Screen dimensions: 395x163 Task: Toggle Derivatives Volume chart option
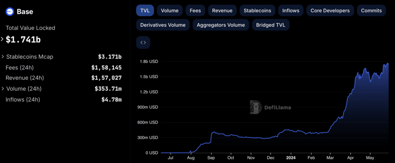point(163,25)
